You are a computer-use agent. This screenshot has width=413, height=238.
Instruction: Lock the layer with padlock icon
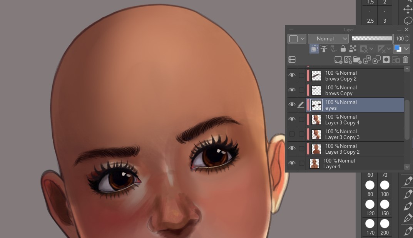(343, 49)
